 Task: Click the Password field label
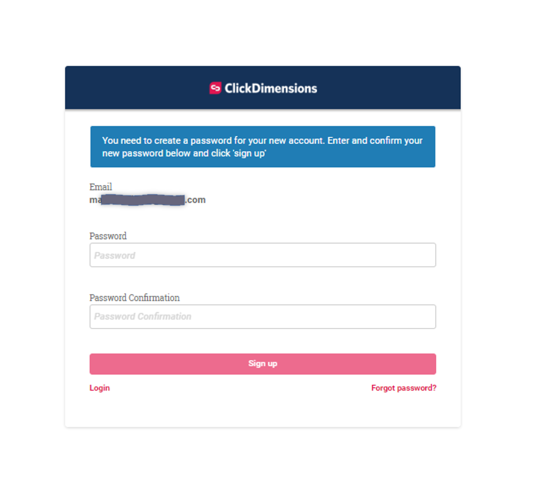pyautogui.click(x=108, y=236)
